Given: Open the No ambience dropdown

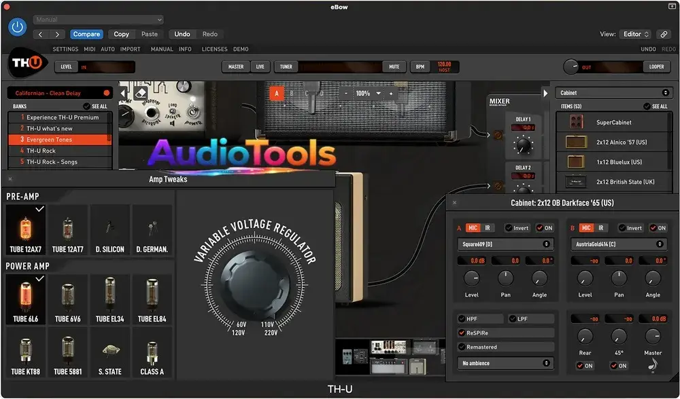Looking at the screenshot, I should click(505, 363).
